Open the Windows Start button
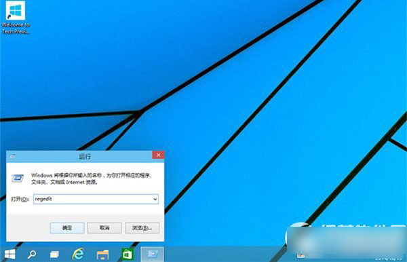Image resolution: width=407 pixels, height=262 pixels. (10, 254)
